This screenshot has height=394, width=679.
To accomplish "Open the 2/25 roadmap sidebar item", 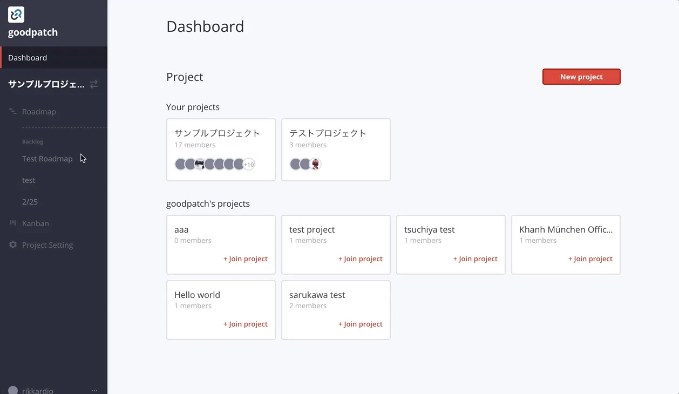I will point(30,202).
